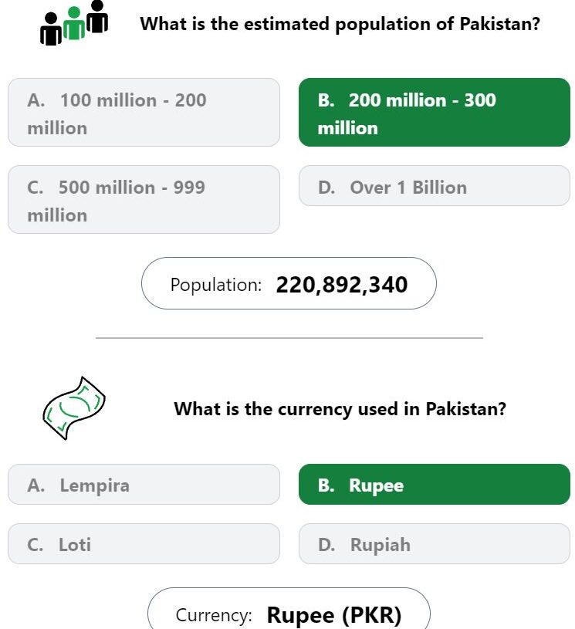Click the population value 220,892,340
This screenshot has height=629, width=575.
point(342,285)
